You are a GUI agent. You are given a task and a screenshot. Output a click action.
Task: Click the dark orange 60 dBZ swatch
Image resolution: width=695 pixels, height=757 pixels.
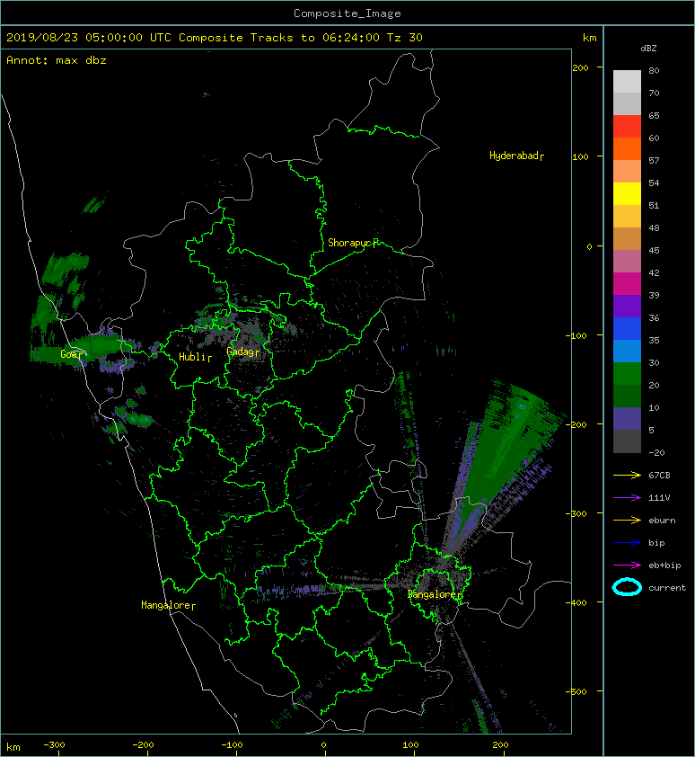click(x=627, y=148)
